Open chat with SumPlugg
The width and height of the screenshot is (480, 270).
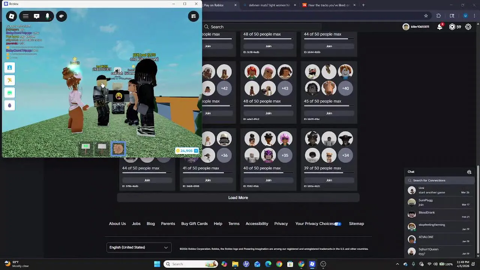tap(440, 202)
